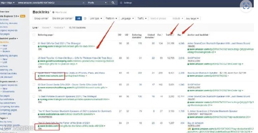Tick the checkbox for Father of the Bride row
The width and height of the screenshot is (258, 133).
[x=34, y=123]
